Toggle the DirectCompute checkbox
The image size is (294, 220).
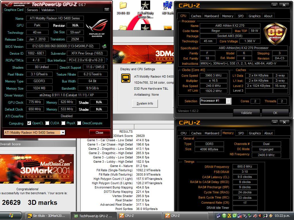pyautogui.click(x=79, y=123)
